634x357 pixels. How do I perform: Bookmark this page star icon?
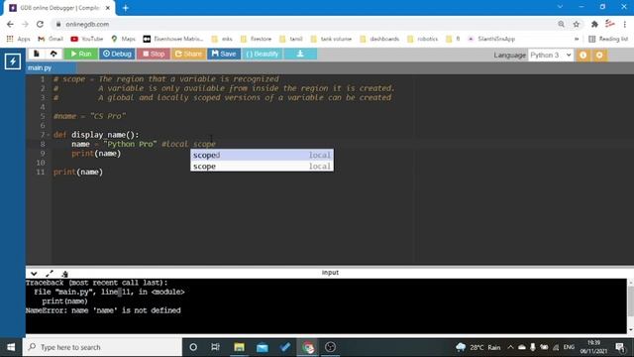pyautogui.click(x=577, y=24)
